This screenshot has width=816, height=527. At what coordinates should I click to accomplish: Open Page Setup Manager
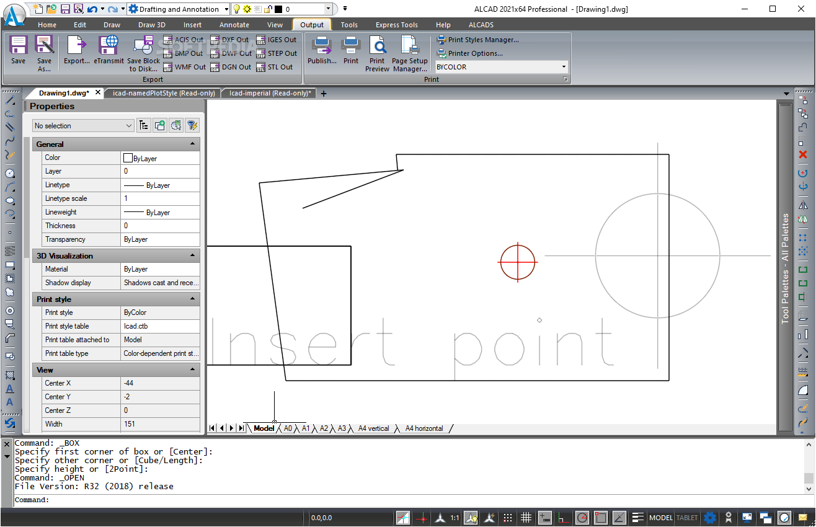click(x=410, y=53)
